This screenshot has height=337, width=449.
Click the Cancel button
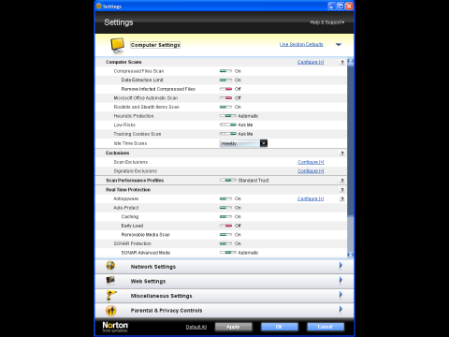pyautogui.click(x=326, y=327)
